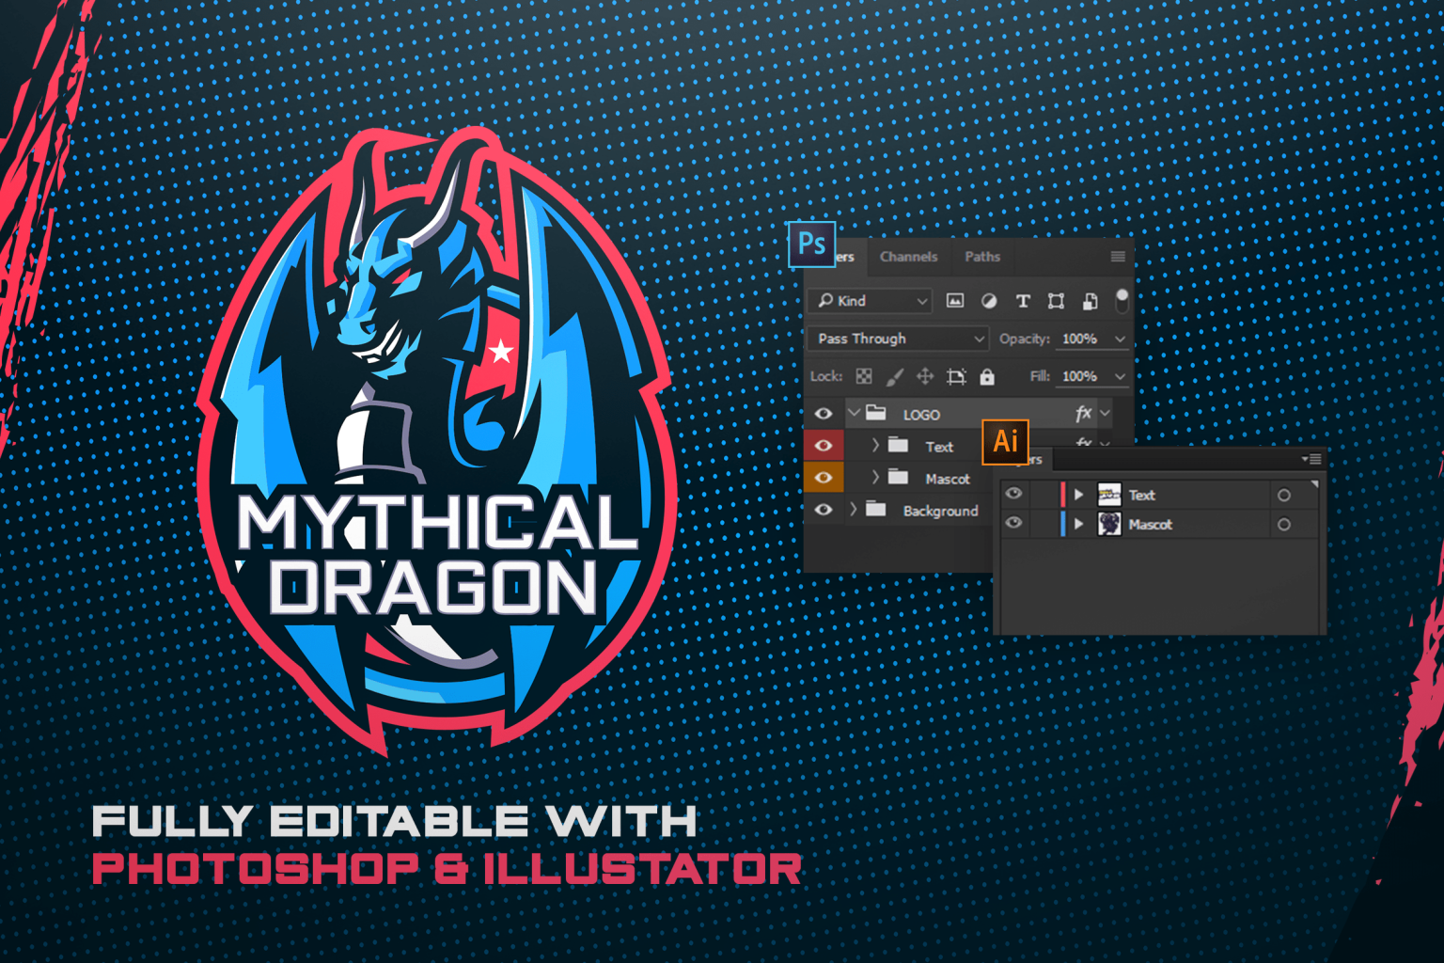Screen dimensions: 1444x963
Task: Select the Illustrator Mascot layer thumbnail
Action: pos(1109,524)
